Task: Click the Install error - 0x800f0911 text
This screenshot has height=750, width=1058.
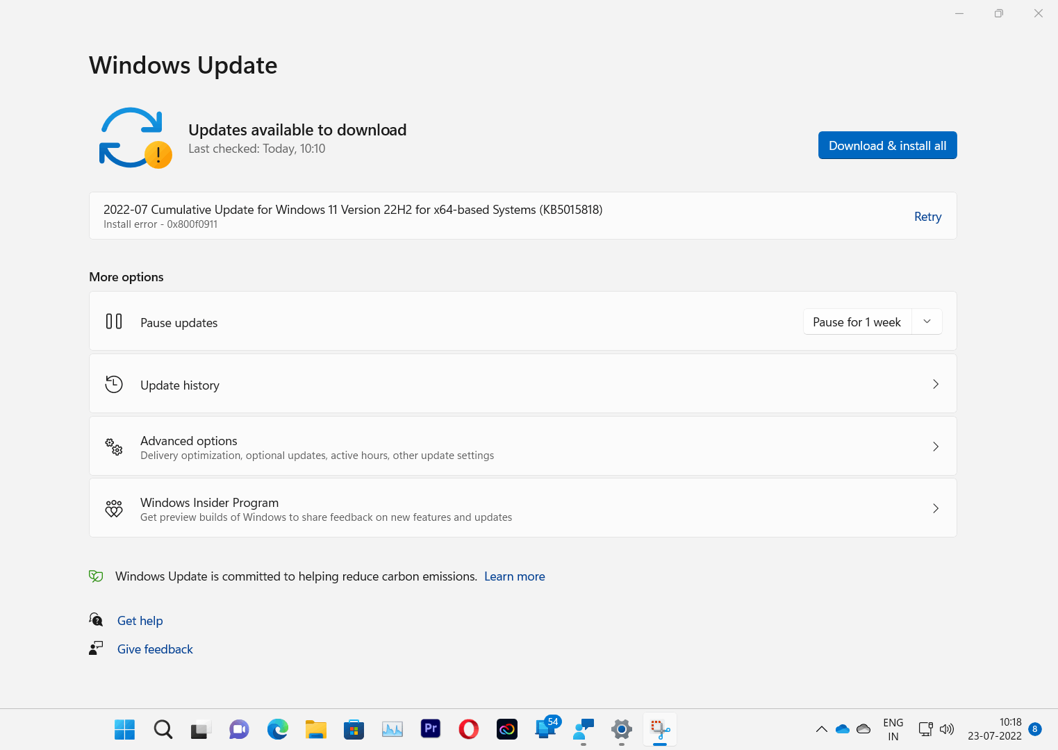Action: (x=160, y=224)
